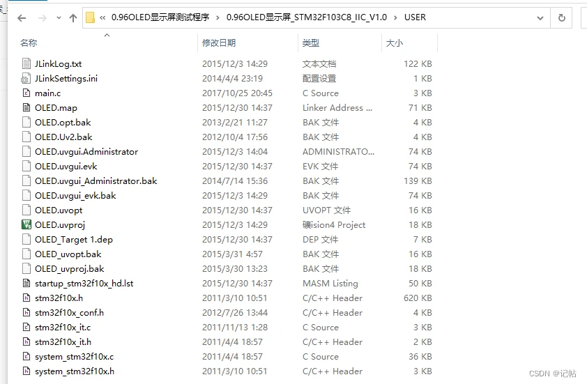Select the OLED.uvgui.evk file icon
This screenshot has width=587, height=384.
(26, 166)
